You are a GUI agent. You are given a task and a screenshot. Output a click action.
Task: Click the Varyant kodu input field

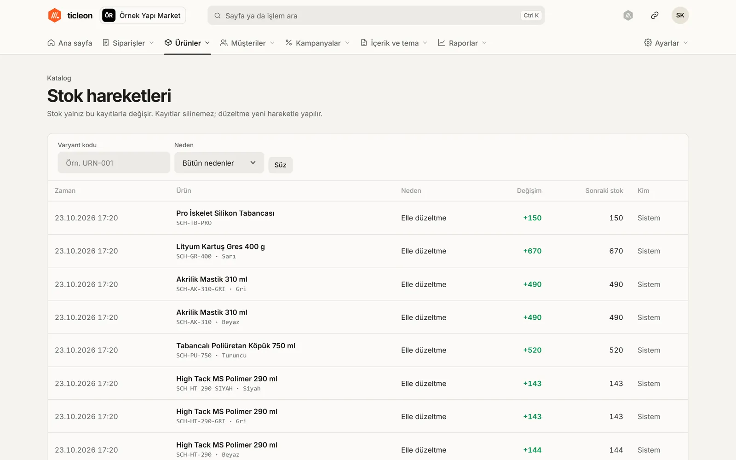tap(114, 163)
